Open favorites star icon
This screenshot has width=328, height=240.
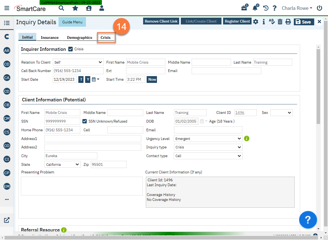pos(75,8)
